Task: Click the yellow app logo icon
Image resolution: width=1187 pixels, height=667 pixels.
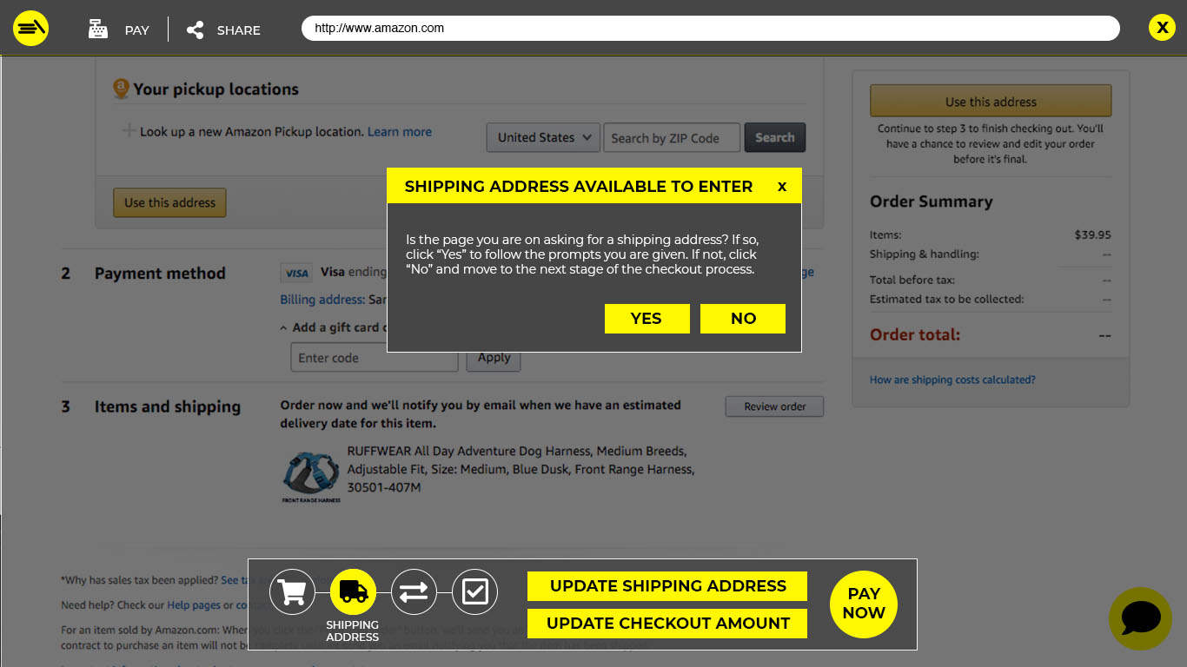Action: point(30,29)
